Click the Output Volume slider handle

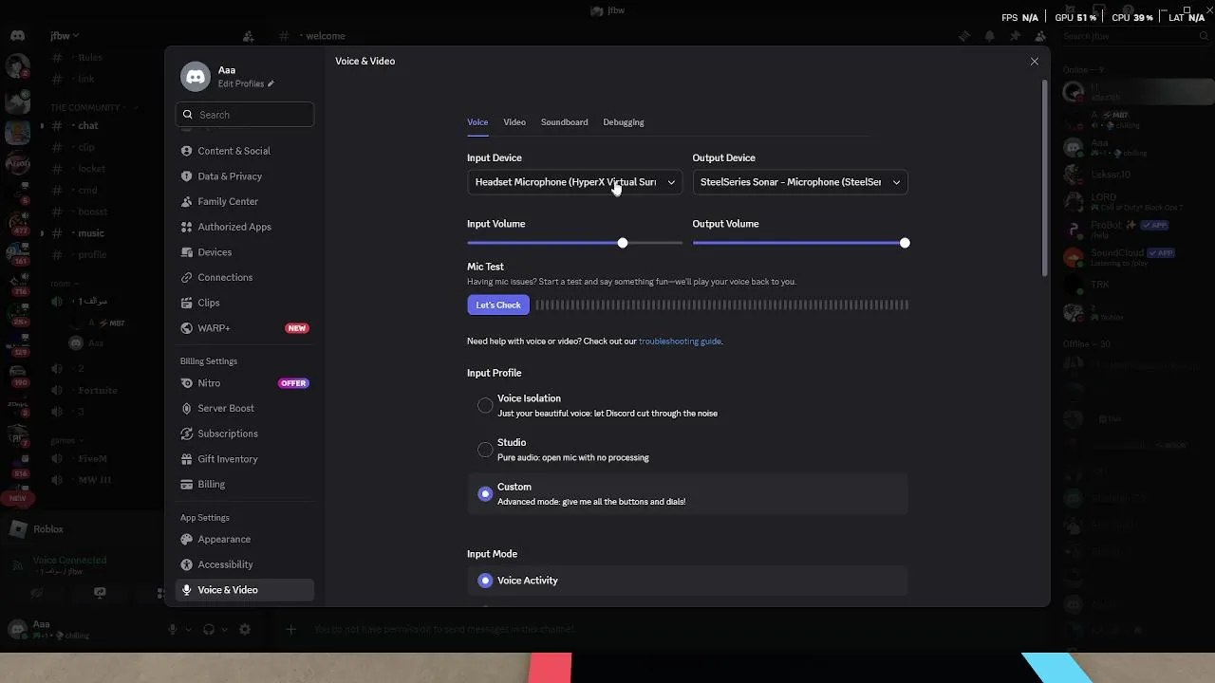click(x=905, y=243)
